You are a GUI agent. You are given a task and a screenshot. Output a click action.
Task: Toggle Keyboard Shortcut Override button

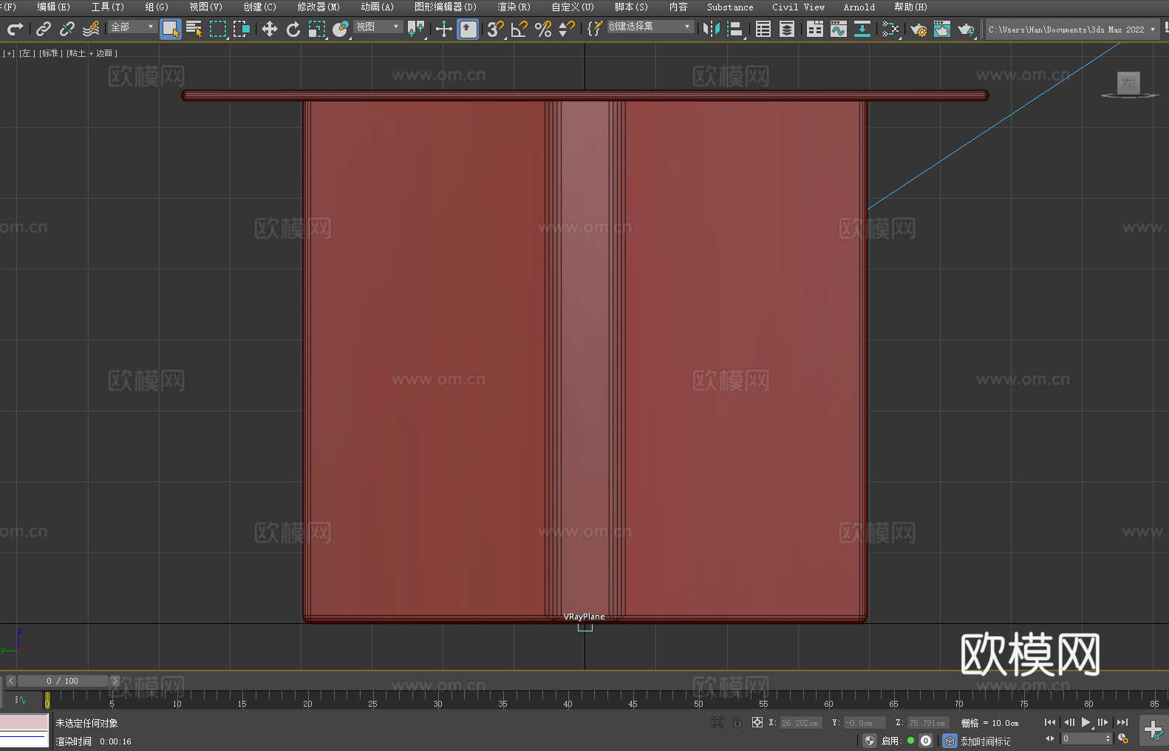[468, 29]
